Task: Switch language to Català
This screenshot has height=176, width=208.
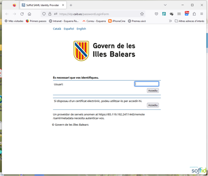Action: (57, 29)
